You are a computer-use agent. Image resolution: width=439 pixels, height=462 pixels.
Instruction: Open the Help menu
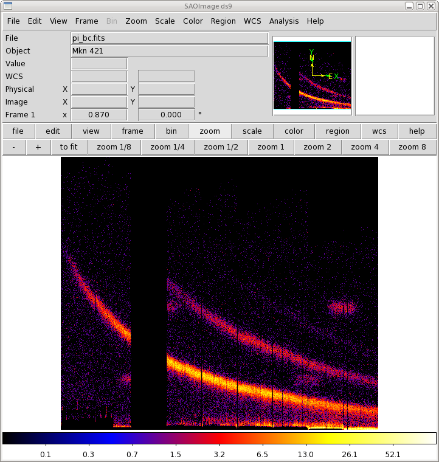tap(315, 21)
